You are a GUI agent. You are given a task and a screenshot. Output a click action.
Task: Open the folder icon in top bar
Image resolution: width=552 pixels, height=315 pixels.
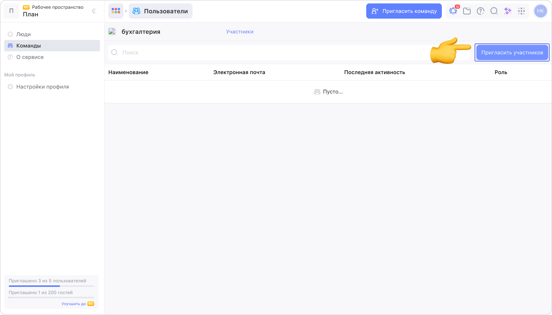coord(467,11)
